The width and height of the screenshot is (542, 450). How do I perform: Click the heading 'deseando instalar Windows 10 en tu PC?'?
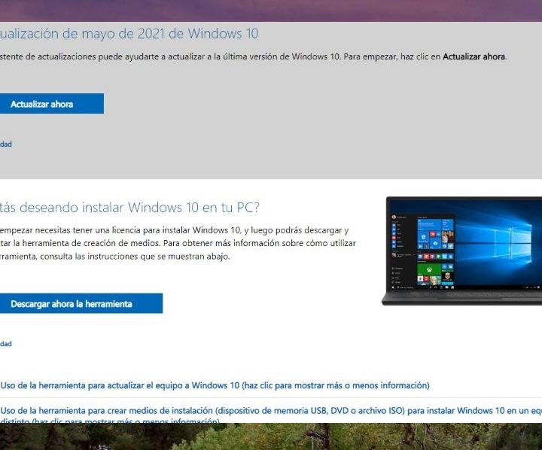point(129,208)
